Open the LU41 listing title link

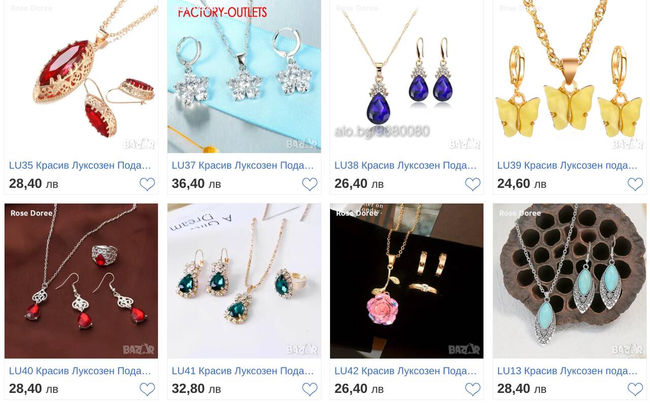coord(243,371)
